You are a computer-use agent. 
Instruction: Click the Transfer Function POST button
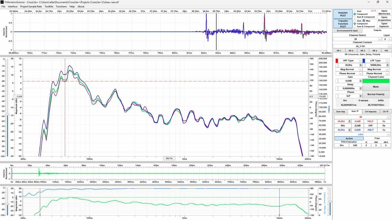coord(343,24)
